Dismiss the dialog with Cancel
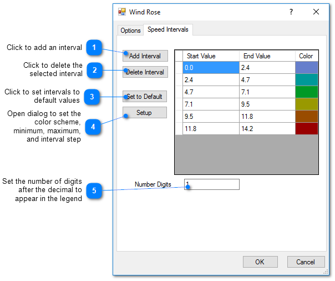 pos(306,262)
